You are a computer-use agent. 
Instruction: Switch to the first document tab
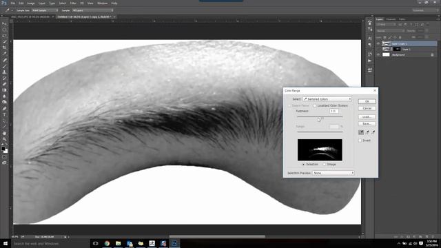pyautogui.click(x=30, y=17)
